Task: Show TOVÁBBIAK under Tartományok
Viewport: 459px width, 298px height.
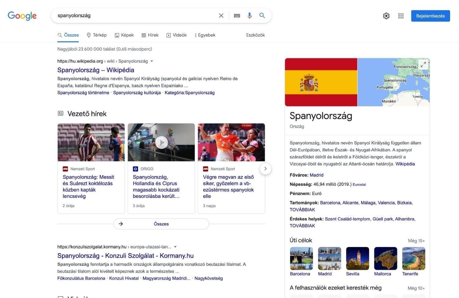Action: coord(302,210)
